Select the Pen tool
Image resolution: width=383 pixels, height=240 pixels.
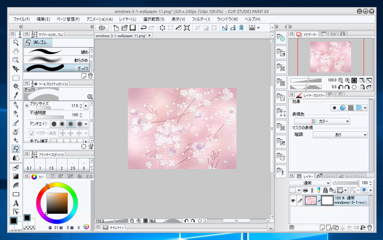point(16,105)
